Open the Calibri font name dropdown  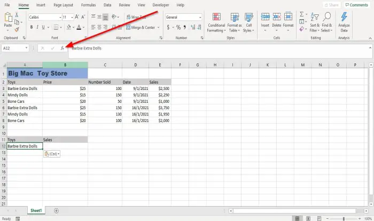[x=60, y=18]
